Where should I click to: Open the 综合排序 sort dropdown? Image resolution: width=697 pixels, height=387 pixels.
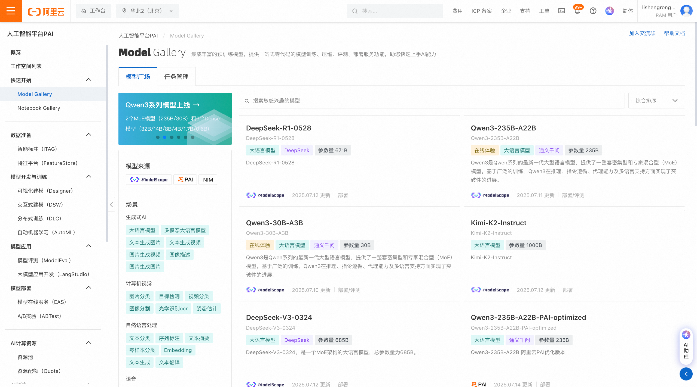point(656,101)
